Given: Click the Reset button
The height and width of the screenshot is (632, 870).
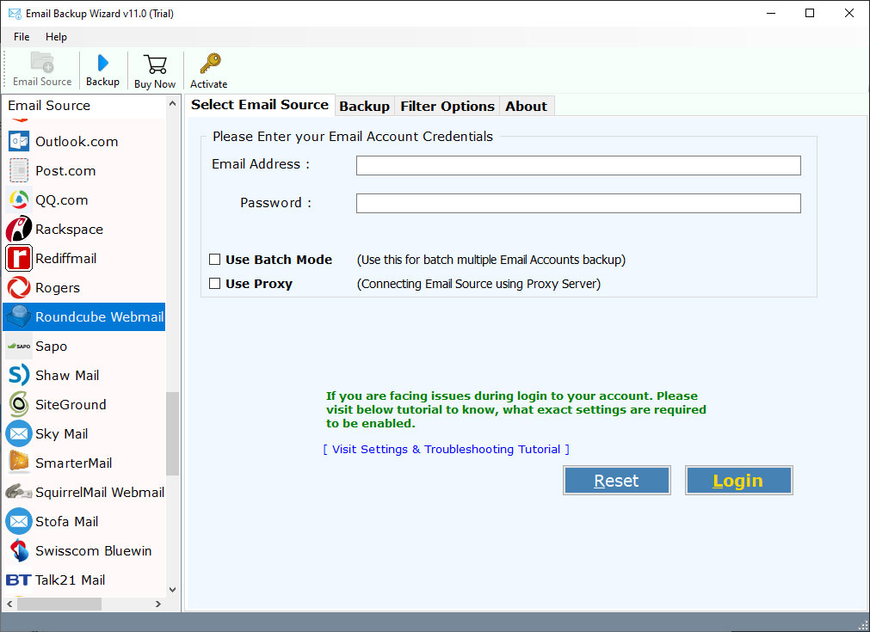Looking at the screenshot, I should pyautogui.click(x=616, y=480).
